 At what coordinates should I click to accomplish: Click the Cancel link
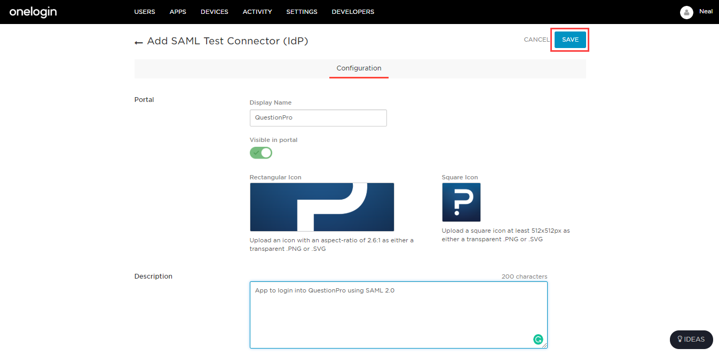536,39
